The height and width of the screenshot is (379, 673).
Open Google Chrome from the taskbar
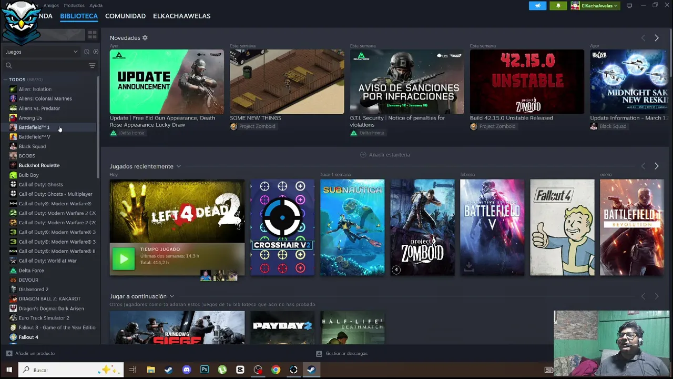276,370
